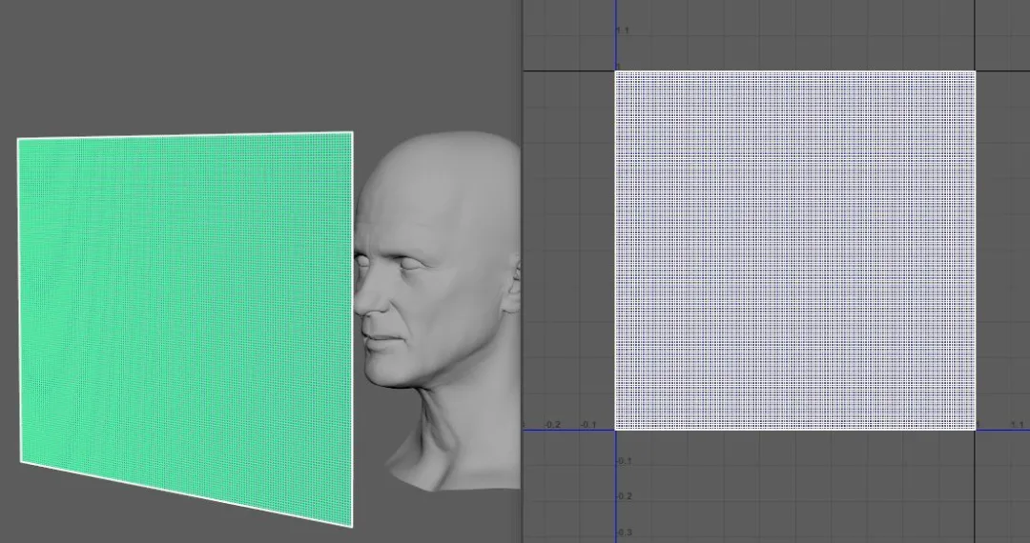Click the ear of the head model
Viewport: 1030px width, 543px height.
tap(513, 288)
